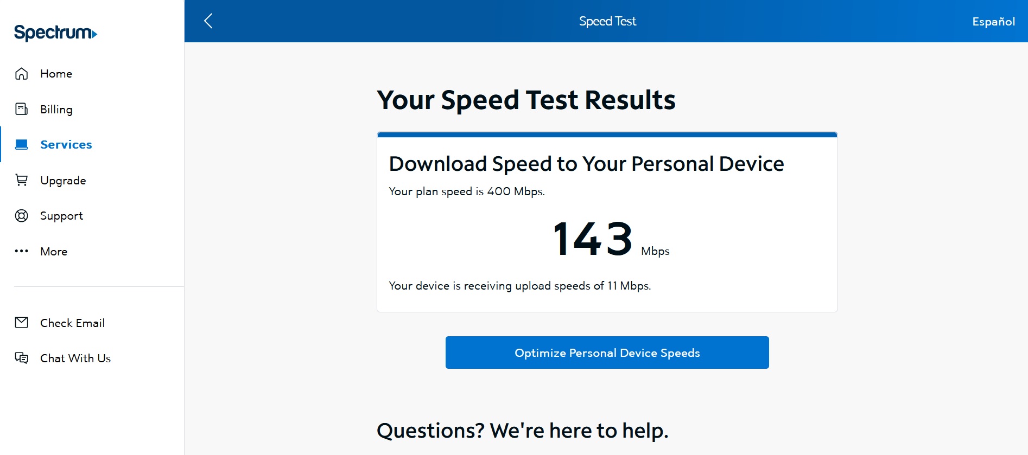
Task: Click the Support lifebuoy icon
Action: point(22,216)
